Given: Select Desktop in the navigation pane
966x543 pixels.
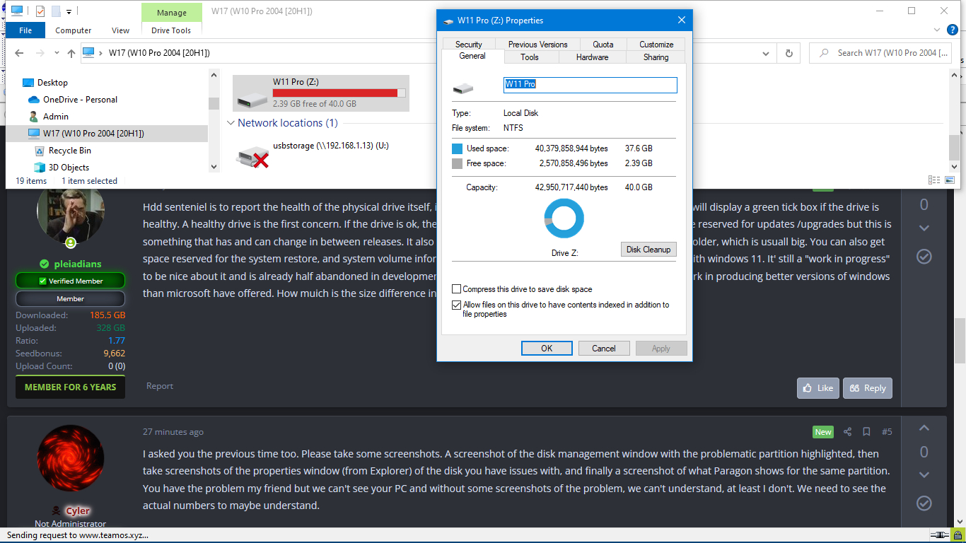Looking at the screenshot, I should pos(52,83).
